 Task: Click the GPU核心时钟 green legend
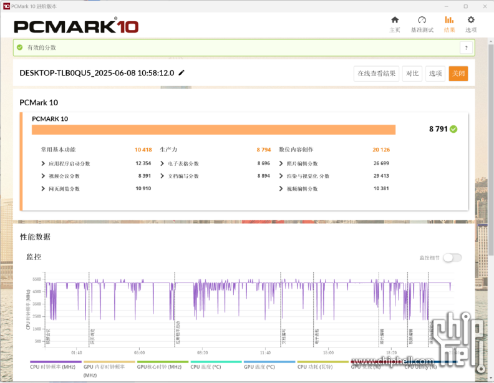163,365
